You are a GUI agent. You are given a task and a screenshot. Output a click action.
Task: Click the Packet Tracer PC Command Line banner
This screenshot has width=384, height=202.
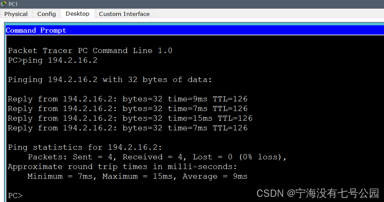(90, 50)
